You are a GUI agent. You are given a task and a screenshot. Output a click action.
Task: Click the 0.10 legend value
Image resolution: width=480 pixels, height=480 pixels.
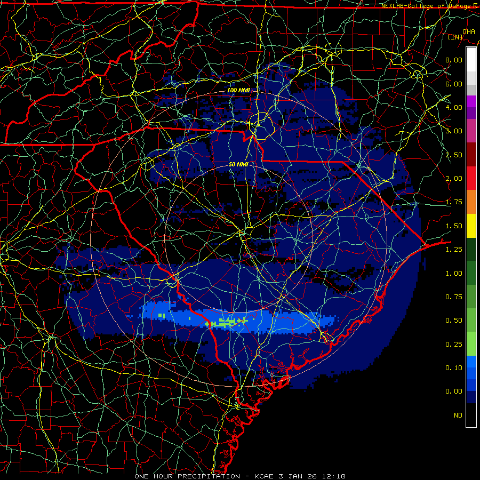(x=454, y=368)
